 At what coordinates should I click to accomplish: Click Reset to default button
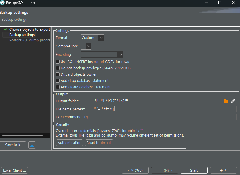coord(99,143)
